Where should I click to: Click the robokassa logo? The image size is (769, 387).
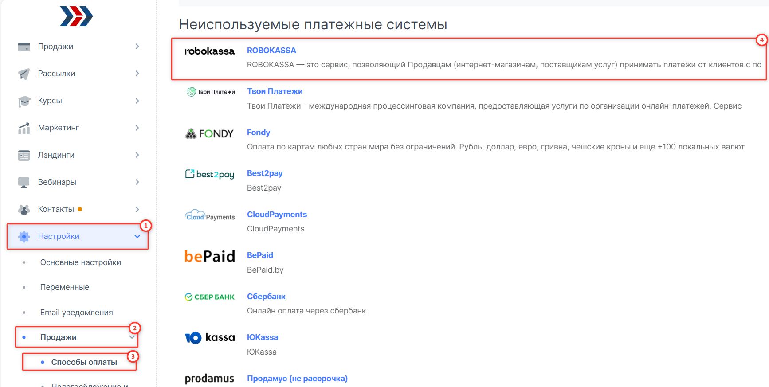coord(209,51)
